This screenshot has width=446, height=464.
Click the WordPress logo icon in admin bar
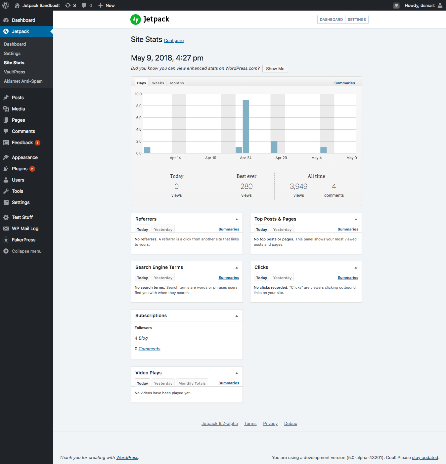click(6, 5)
